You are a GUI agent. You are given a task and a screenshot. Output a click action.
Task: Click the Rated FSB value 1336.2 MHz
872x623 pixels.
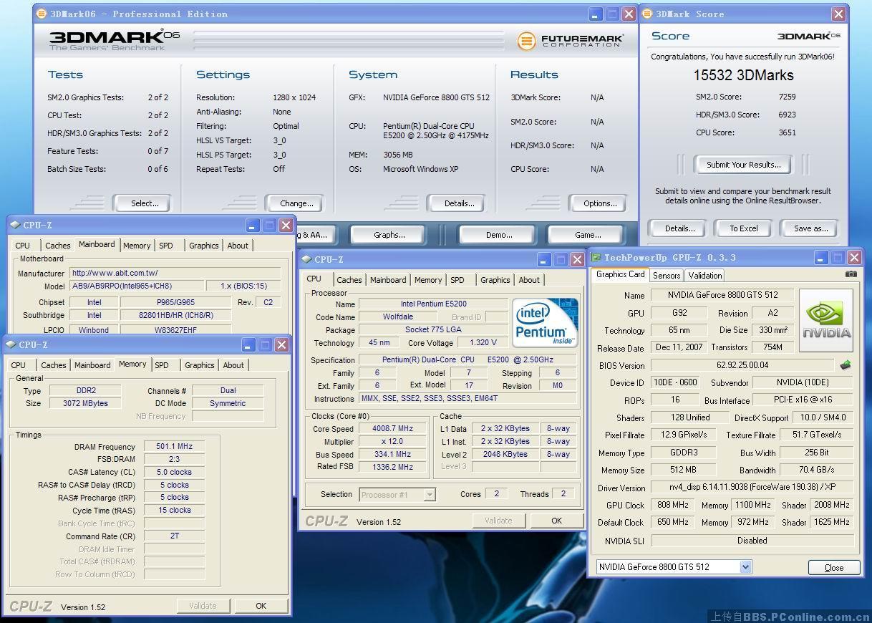(x=392, y=467)
